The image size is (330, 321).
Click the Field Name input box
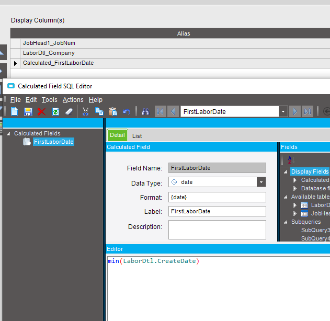(x=217, y=168)
